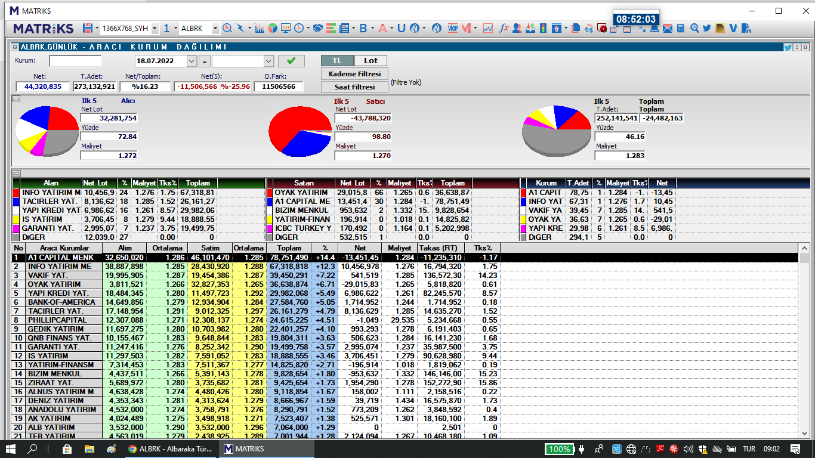The height and width of the screenshot is (458, 815).
Task: Click the blue V icon in toolbar
Action: click(733, 28)
